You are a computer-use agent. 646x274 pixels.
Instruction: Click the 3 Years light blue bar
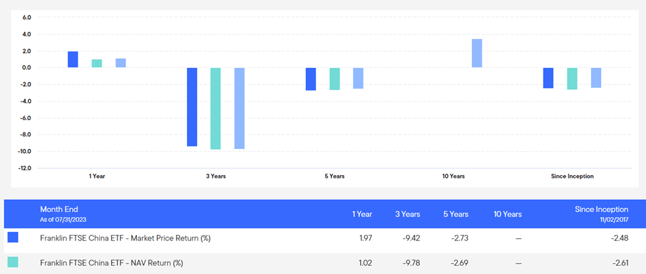coord(239,109)
